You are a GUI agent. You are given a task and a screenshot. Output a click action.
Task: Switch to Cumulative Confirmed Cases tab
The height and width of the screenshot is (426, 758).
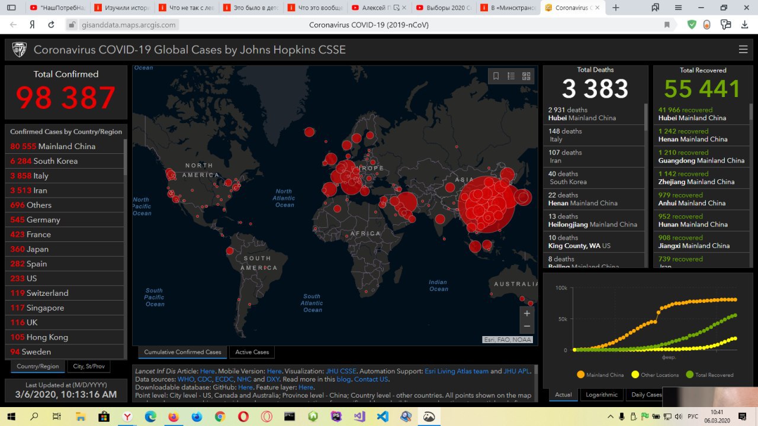click(182, 352)
